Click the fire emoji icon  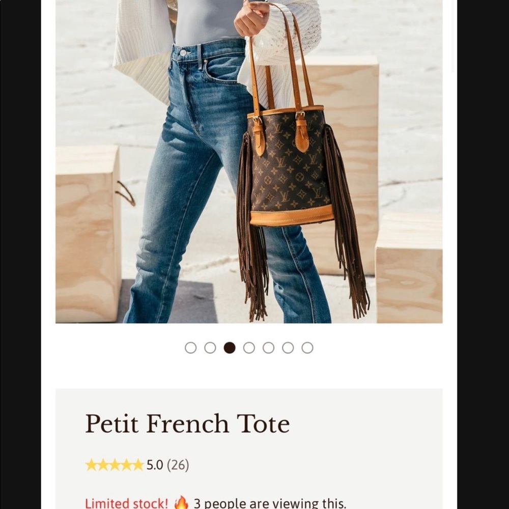pyautogui.click(x=181, y=502)
